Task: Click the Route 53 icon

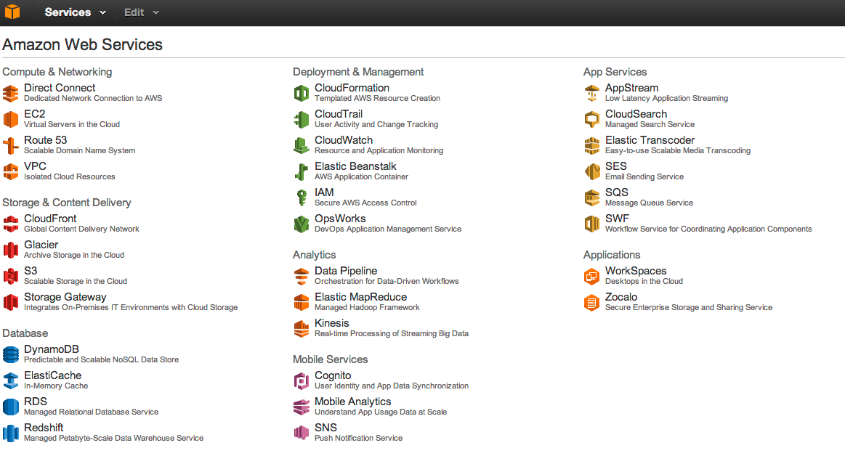Action: click(11, 145)
